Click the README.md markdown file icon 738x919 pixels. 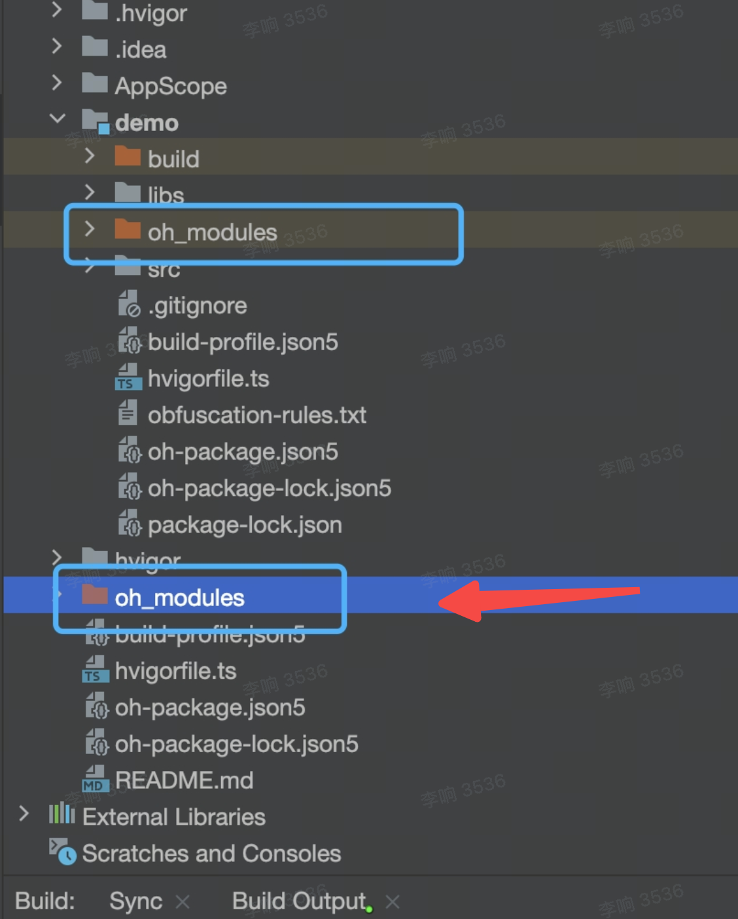(x=95, y=780)
